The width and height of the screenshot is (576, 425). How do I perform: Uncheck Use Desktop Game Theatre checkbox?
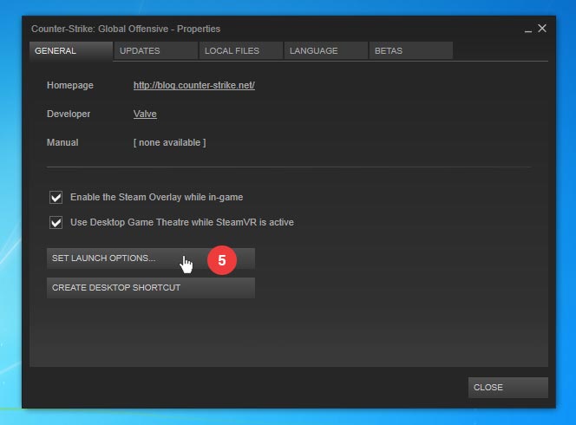click(56, 223)
